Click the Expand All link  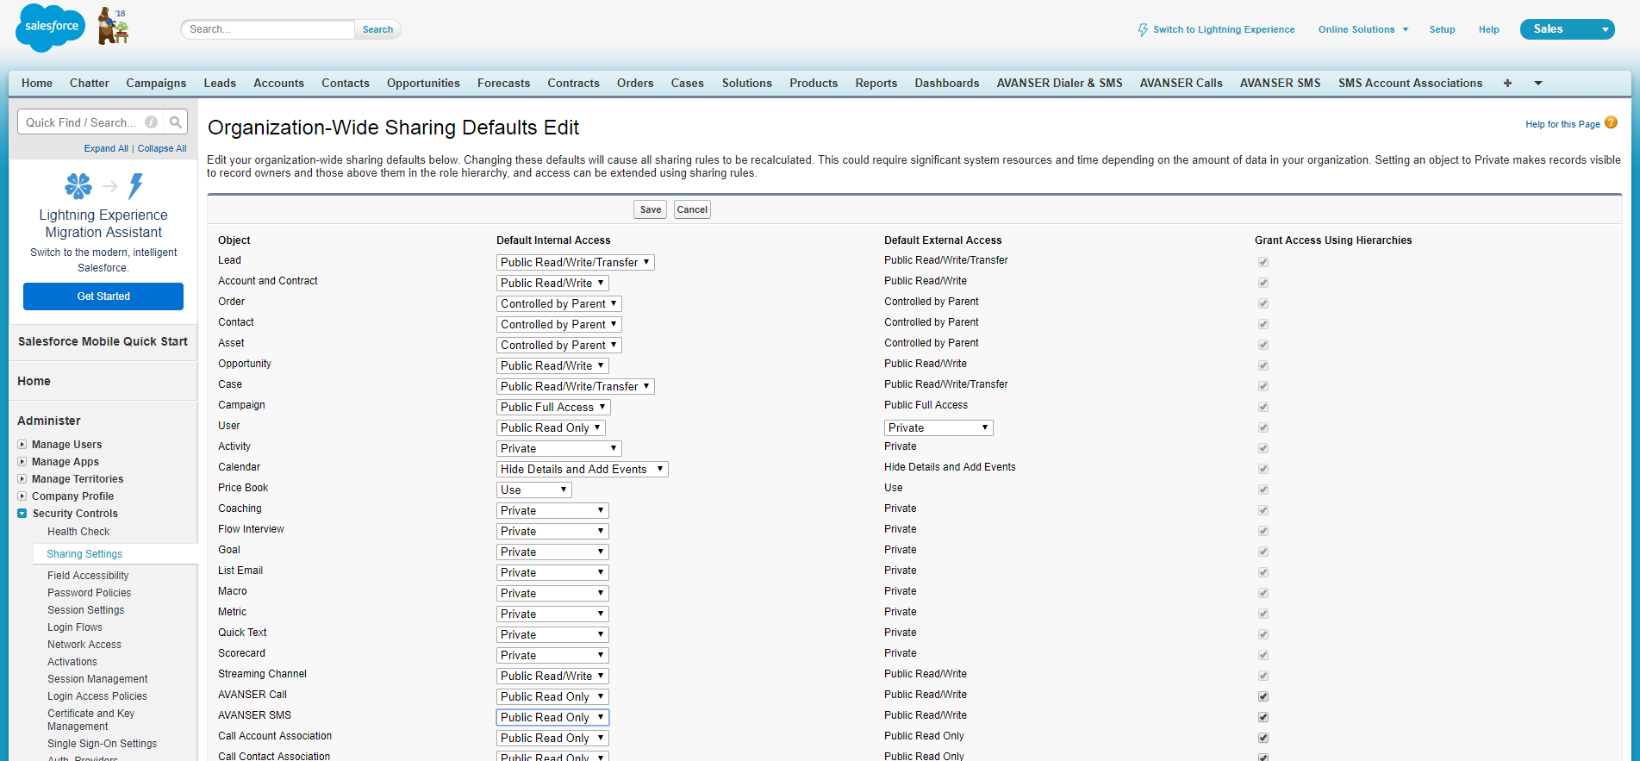click(x=106, y=148)
